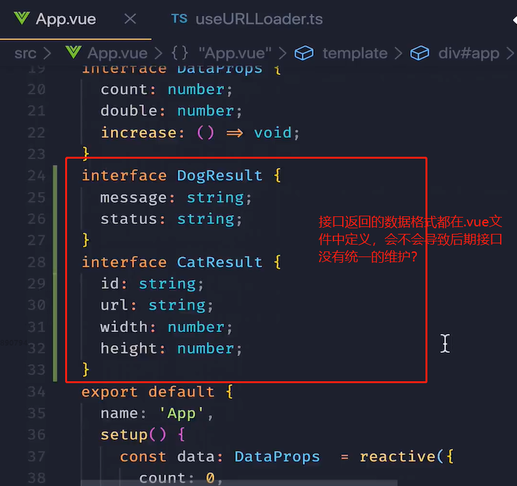
Task: Click line number 34 in gutter
Action: point(36,392)
